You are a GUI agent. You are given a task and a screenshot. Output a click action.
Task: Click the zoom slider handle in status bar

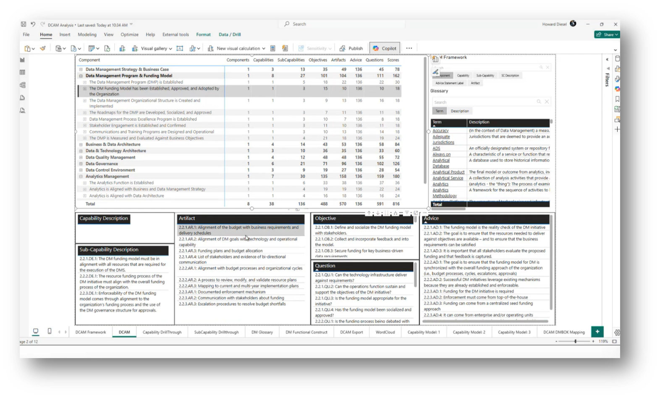coord(575,341)
